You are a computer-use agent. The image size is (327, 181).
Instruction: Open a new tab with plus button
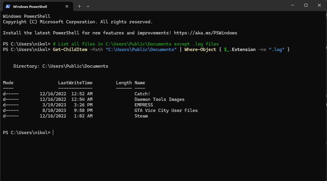point(79,6)
